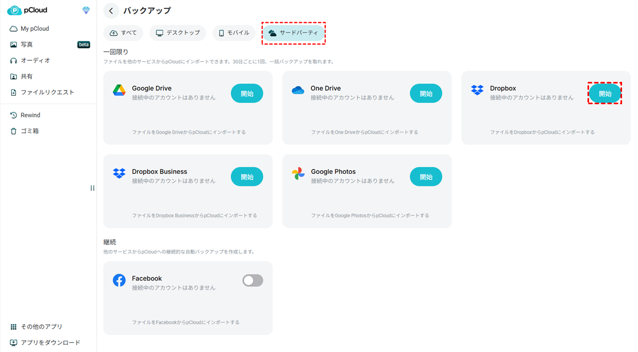Screen dimensions: 638x352
Task: Open ファイルリクエスト in sidebar
Action: pos(48,93)
